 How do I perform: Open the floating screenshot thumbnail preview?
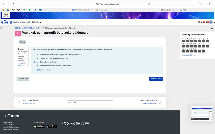click(202, 114)
